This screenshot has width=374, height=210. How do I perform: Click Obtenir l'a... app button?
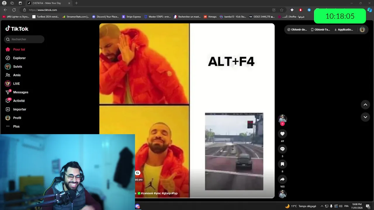320,29
